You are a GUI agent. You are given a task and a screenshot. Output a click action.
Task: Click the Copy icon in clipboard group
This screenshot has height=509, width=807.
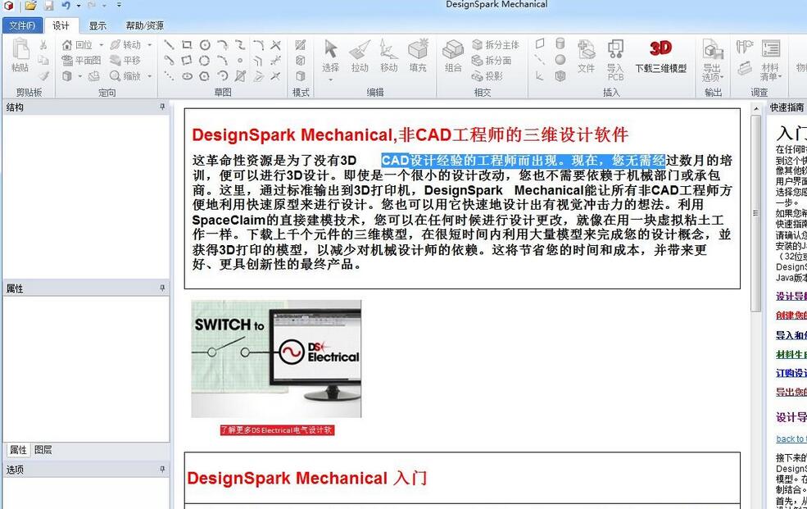[43, 61]
